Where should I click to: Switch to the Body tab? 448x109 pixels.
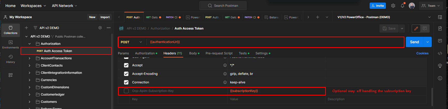click(193, 53)
